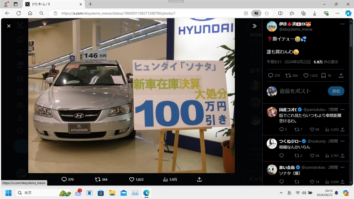Open the Mail app on the taskbar
The width and height of the screenshot is (354, 199).
[123, 193]
